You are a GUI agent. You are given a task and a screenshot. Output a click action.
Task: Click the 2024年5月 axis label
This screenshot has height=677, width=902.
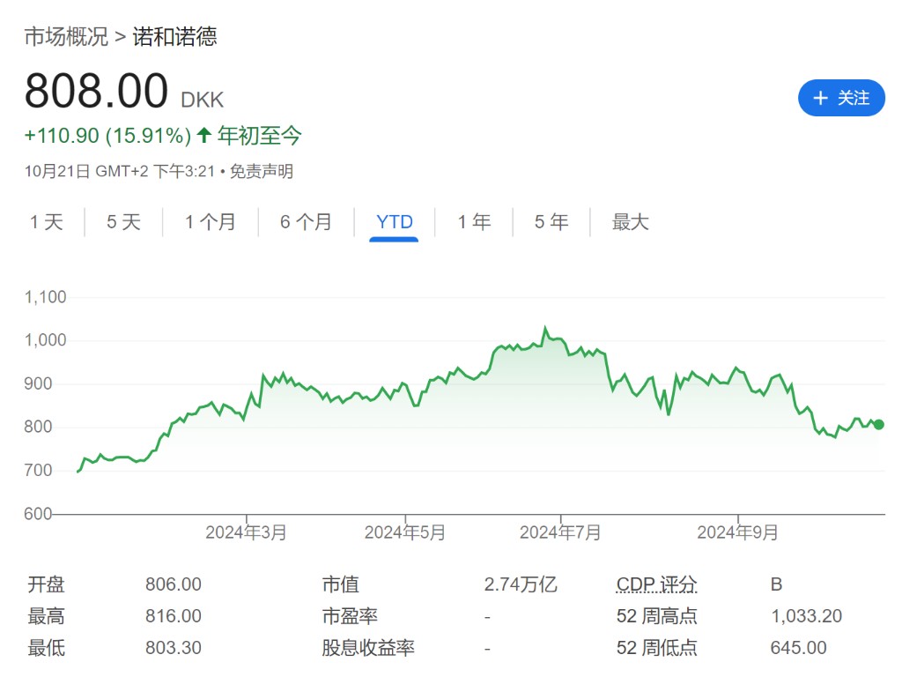pyautogui.click(x=405, y=532)
